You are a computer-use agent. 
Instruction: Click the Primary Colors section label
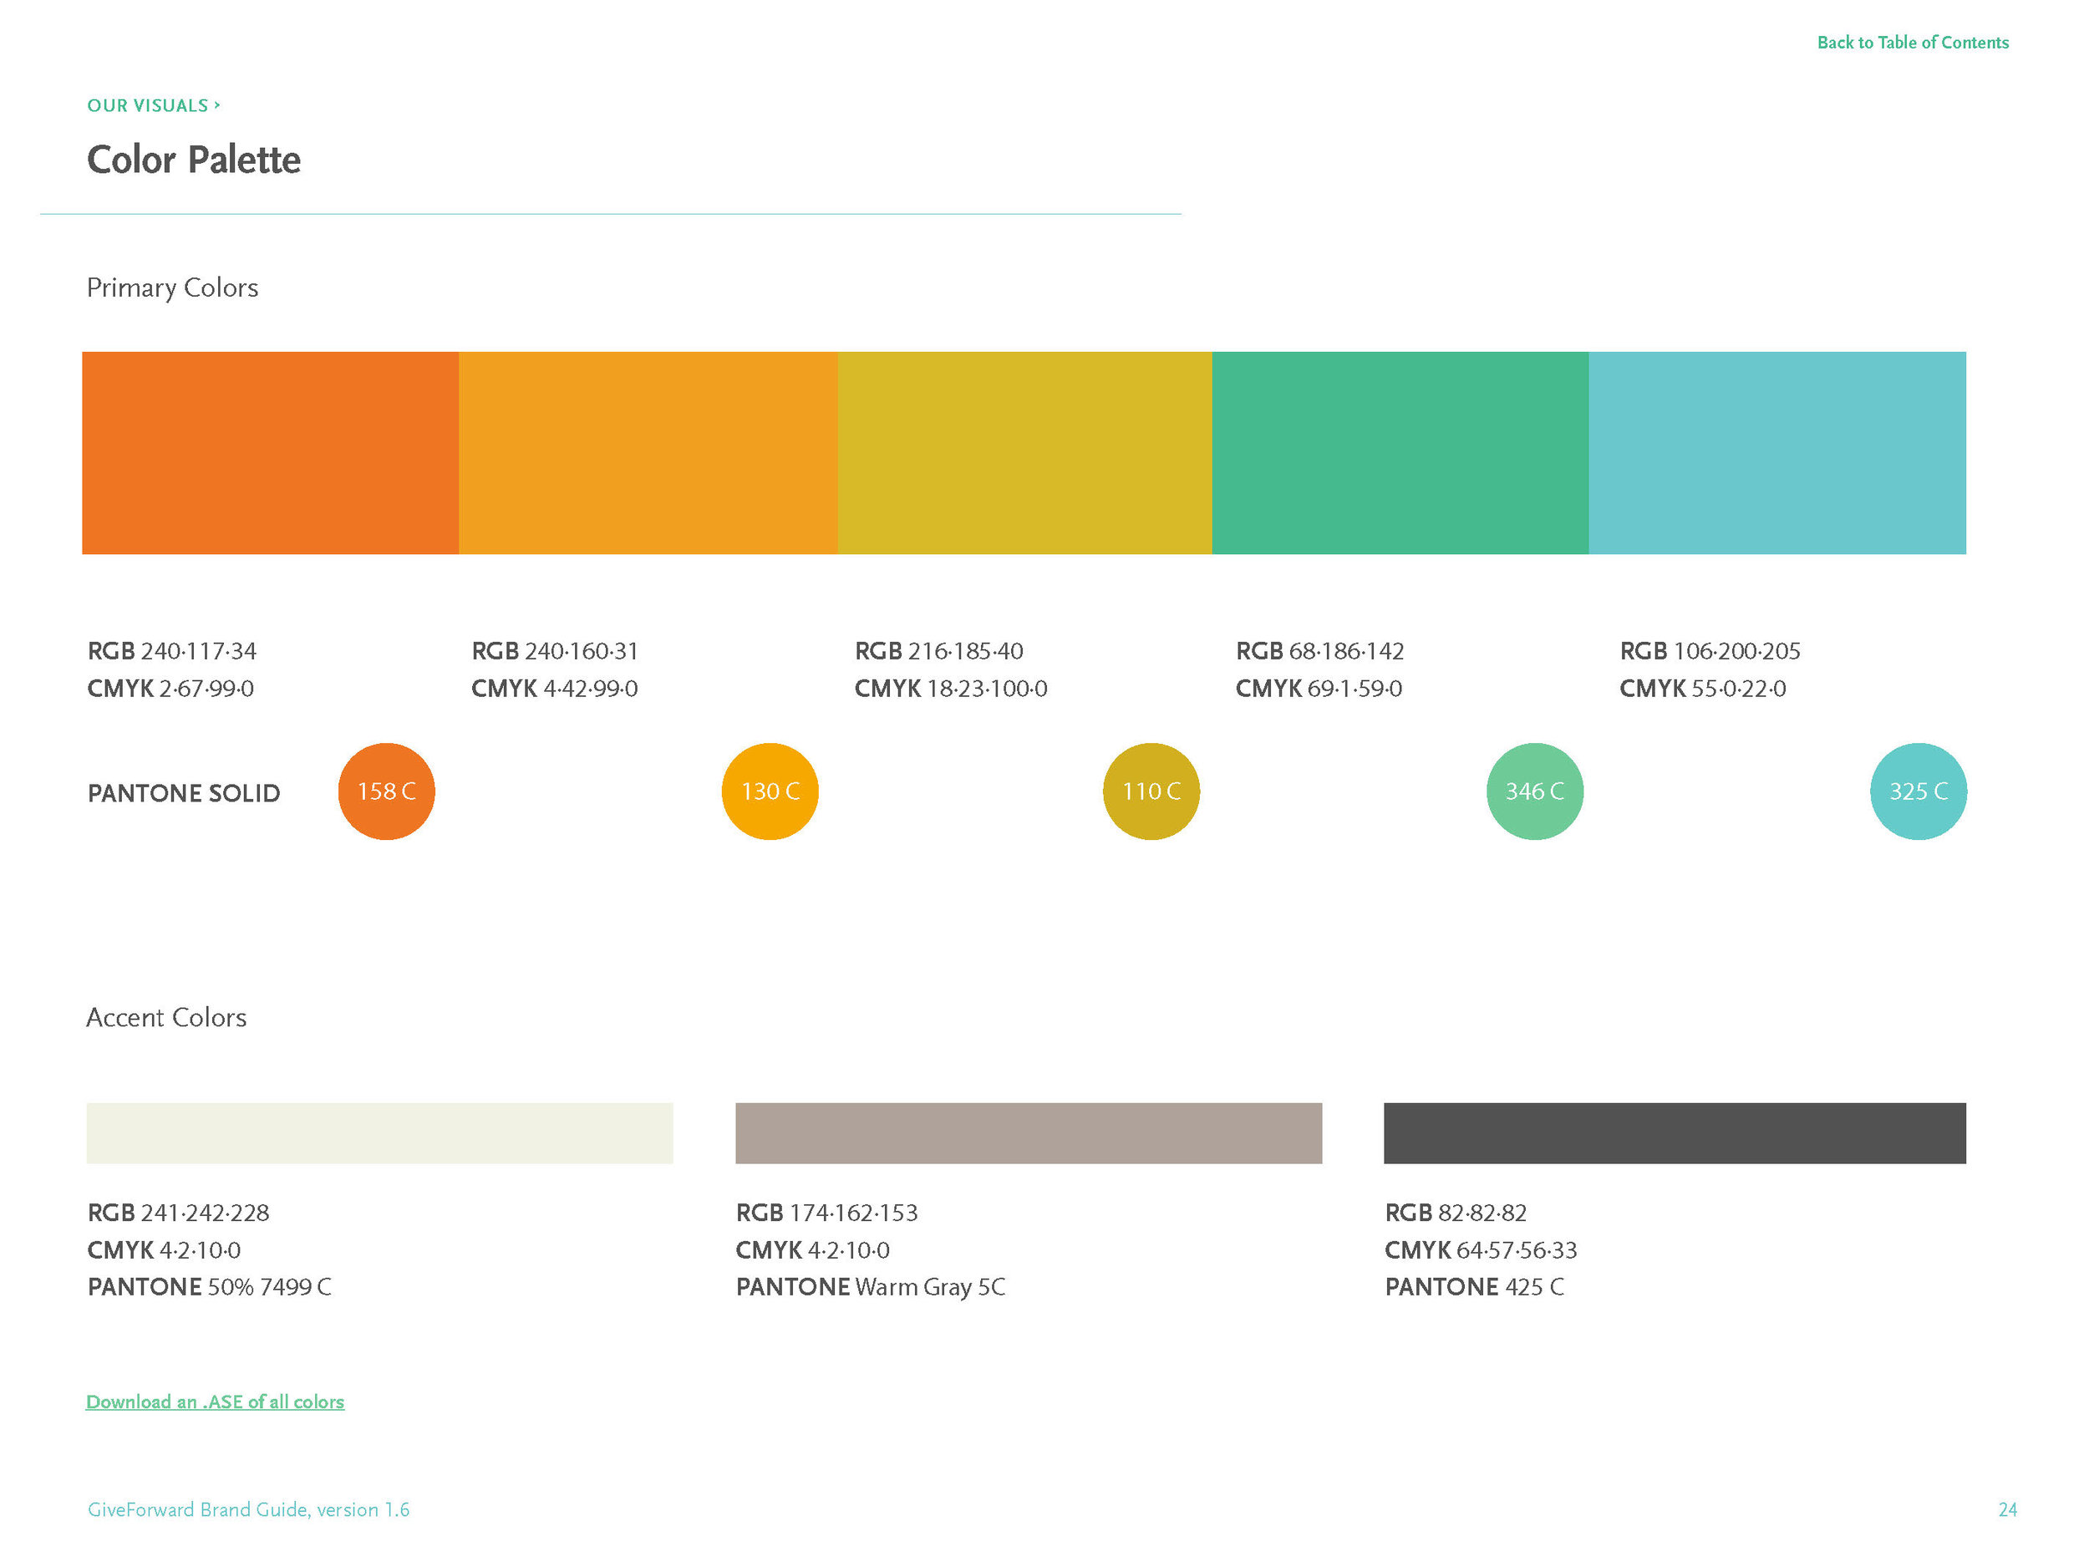tap(172, 288)
